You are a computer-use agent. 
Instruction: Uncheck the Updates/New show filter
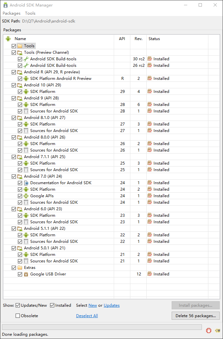(18, 305)
